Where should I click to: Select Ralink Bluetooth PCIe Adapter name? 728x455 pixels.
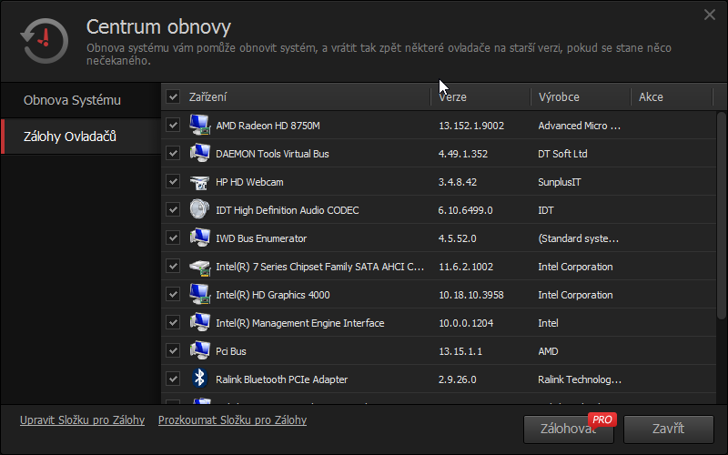[282, 379]
